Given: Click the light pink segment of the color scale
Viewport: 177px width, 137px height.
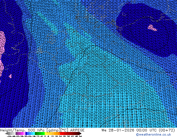Looking at the screenshot, I should (x=24, y=133).
